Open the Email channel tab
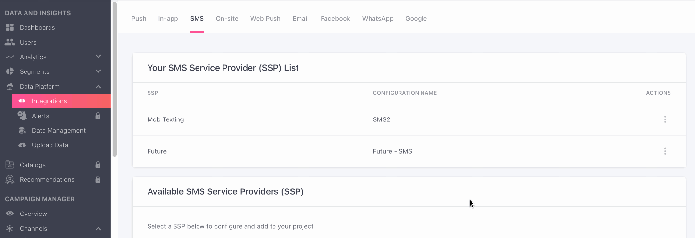This screenshot has height=238, width=695. tap(300, 19)
